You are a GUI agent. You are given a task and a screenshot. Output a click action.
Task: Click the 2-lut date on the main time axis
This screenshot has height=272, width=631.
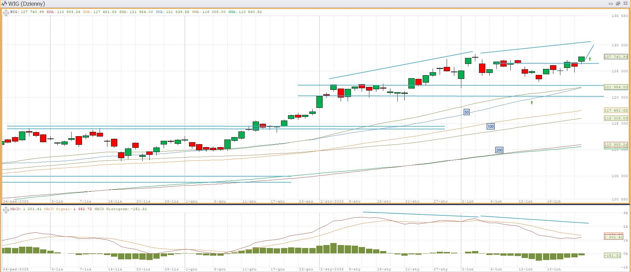point(468,201)
